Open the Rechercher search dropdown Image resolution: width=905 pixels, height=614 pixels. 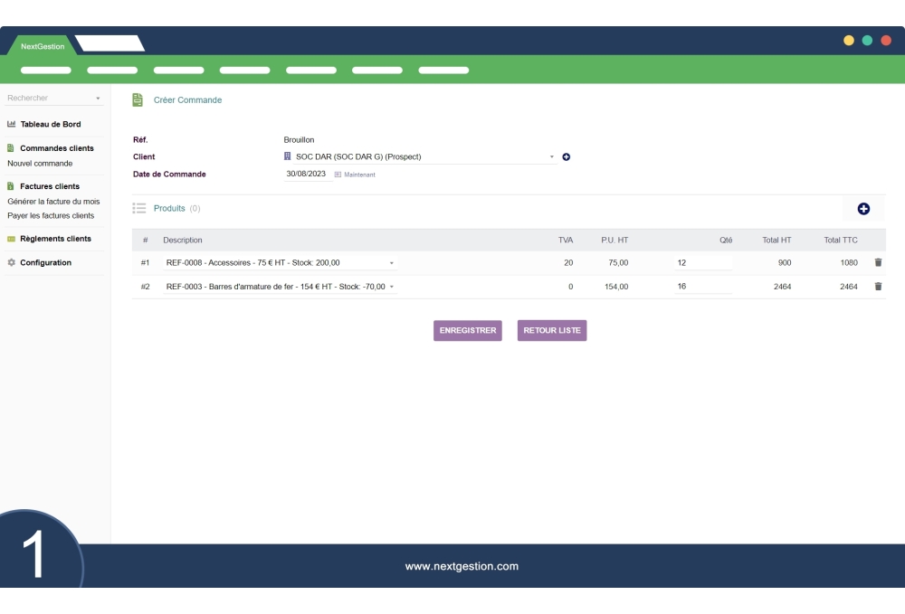click(98, 98)
